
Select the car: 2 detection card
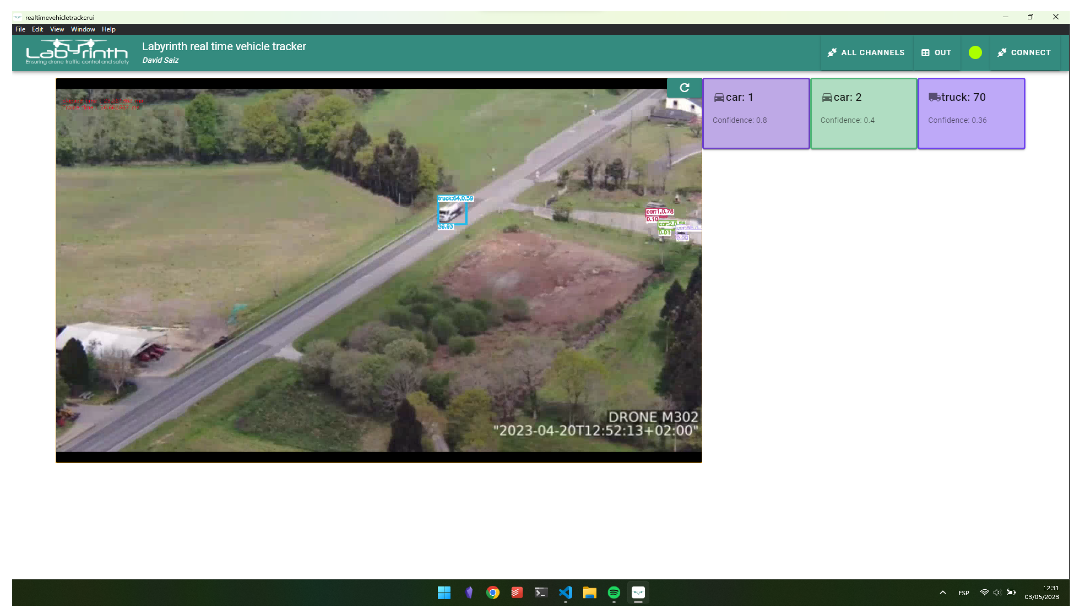[x=863, y=113]
